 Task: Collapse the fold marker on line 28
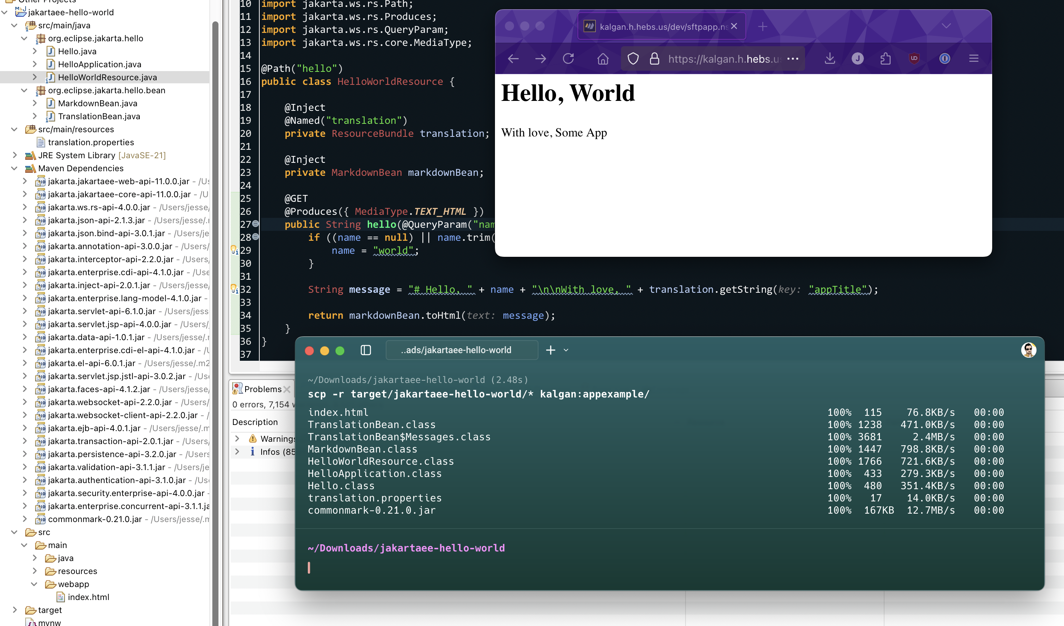tap(255, 237)
